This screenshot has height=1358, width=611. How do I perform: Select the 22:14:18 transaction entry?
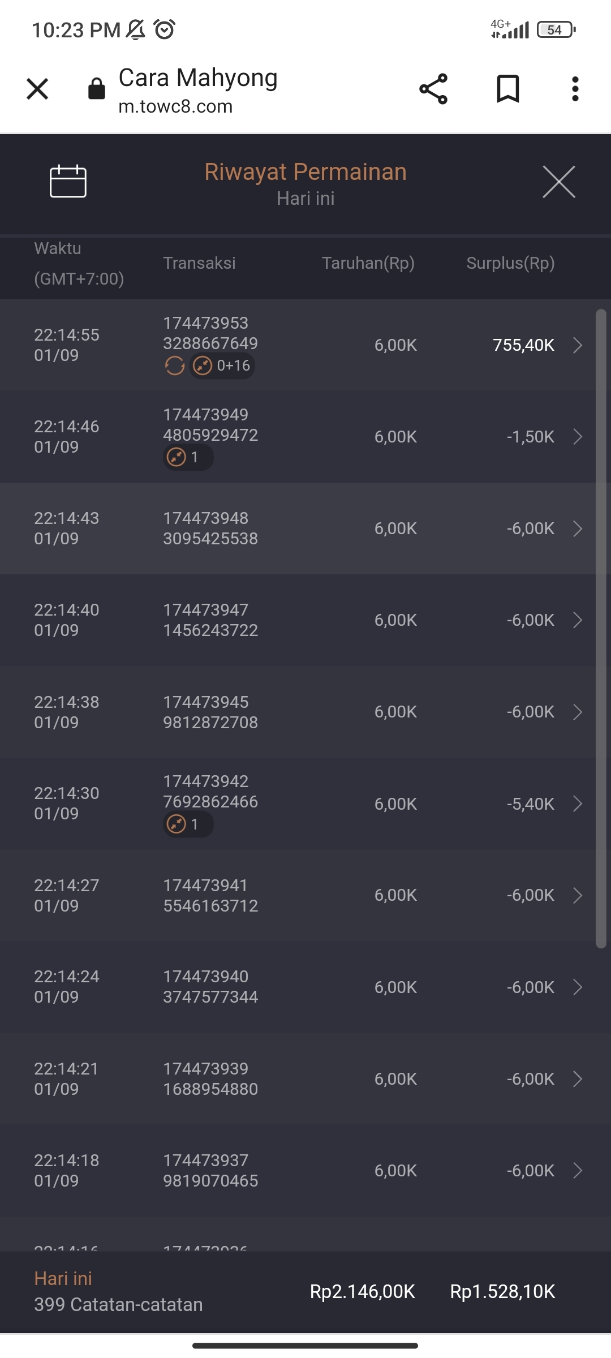210,1171
